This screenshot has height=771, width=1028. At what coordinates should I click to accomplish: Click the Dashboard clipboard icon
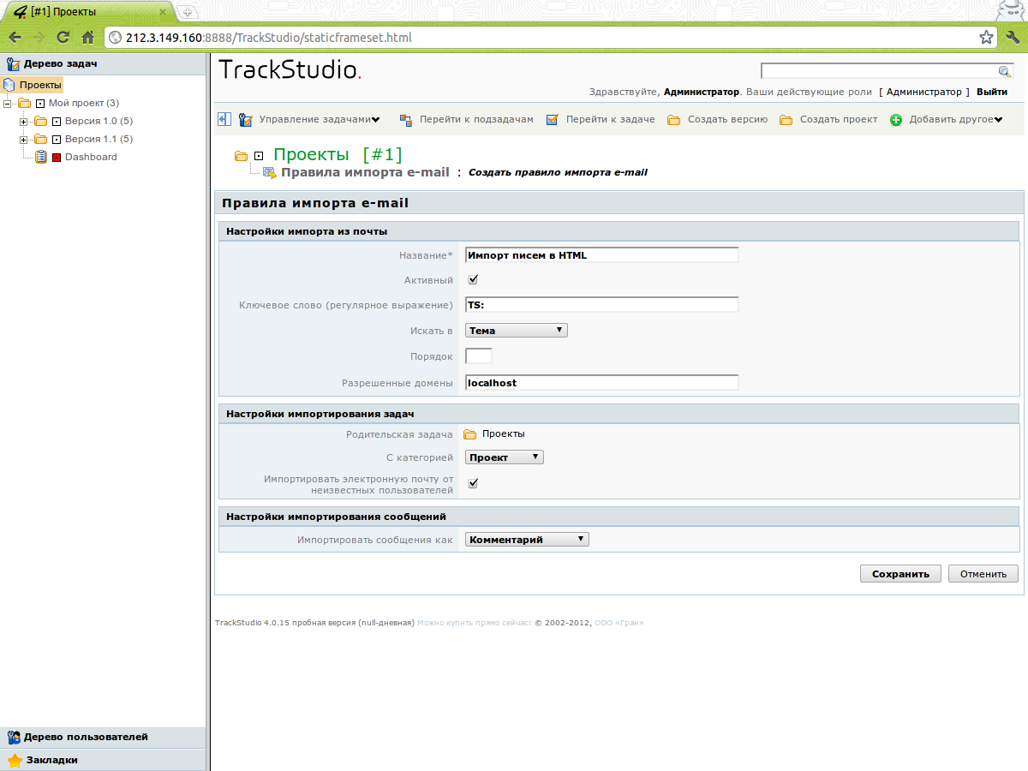click(41, 157)
